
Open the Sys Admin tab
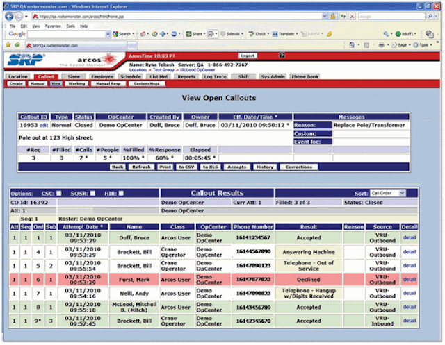273,76
